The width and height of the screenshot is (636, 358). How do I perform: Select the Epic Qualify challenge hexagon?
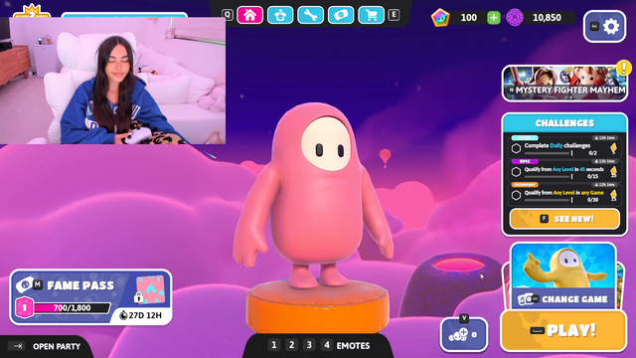516,172
